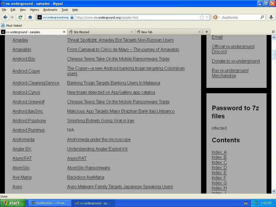Click the vertical scrollbar down arrow

(274, 191)
